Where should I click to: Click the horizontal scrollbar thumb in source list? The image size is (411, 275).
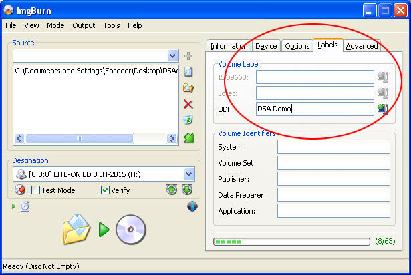pyautogui.click(x=80, y=138)
